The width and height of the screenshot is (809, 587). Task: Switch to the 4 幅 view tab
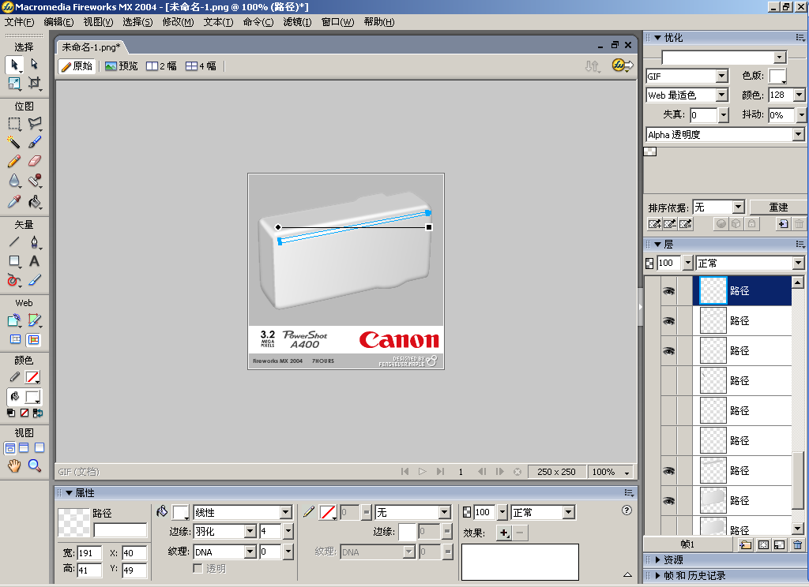coord(201,66)
